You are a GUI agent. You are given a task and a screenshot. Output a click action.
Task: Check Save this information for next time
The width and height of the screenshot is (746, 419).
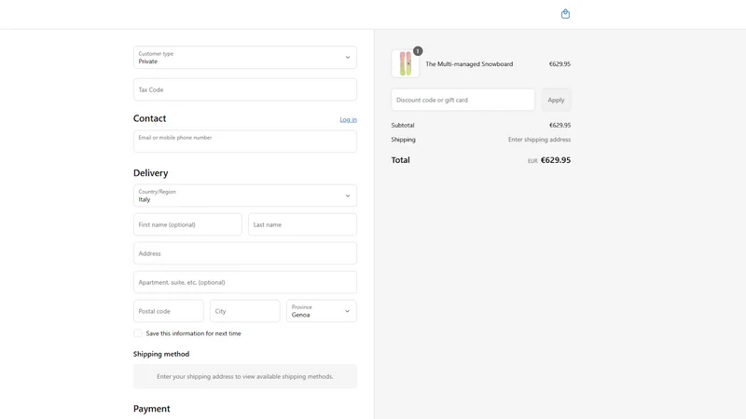138,333
